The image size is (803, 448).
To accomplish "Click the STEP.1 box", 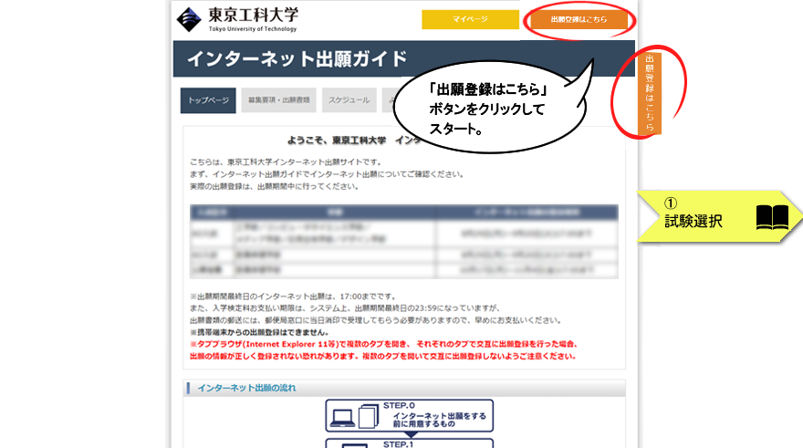I will 409,443.
